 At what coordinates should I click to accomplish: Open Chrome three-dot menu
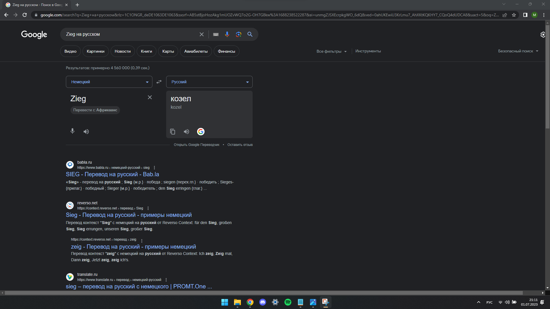point(544,15)
